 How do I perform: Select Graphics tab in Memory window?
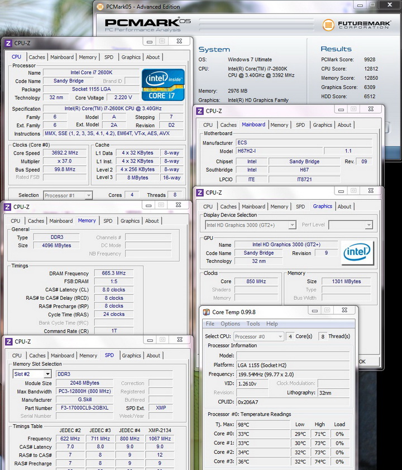click(x=130, y=221)
